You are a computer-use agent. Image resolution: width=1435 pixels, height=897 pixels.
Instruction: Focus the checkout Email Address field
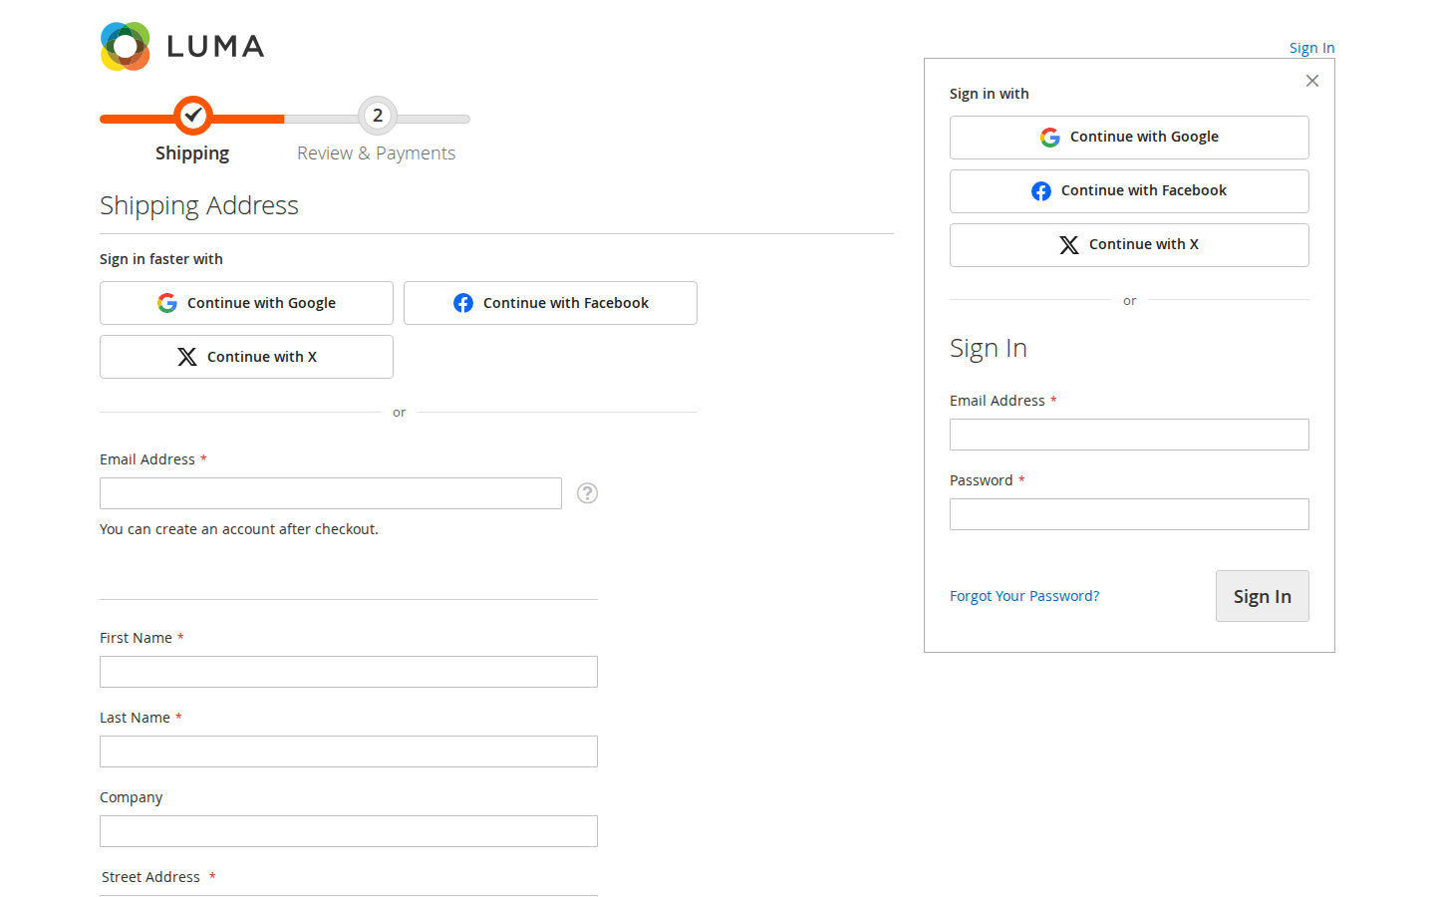pyautogui.click(x=331, y=493)
